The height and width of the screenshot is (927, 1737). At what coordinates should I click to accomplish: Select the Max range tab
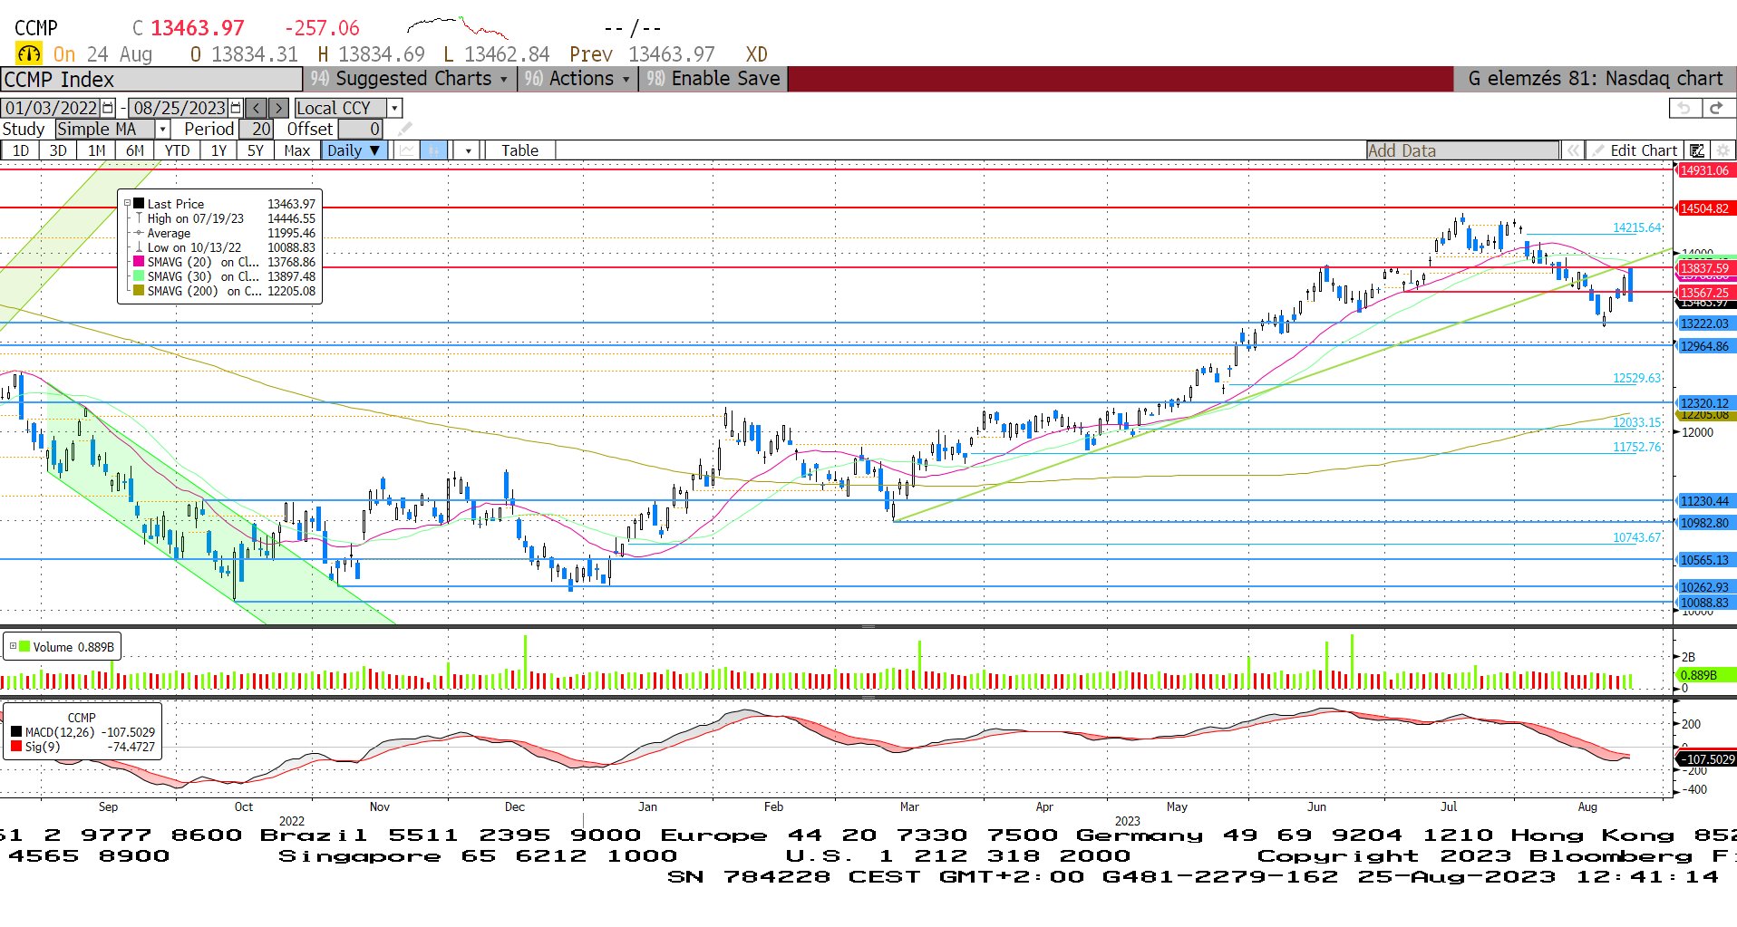pyautogui.click(x=297, y=150)
